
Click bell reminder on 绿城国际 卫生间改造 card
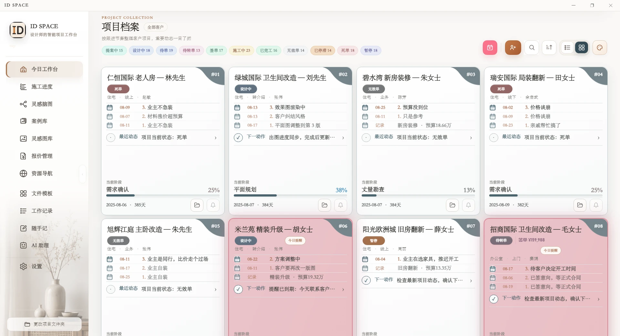click(341, 205)
